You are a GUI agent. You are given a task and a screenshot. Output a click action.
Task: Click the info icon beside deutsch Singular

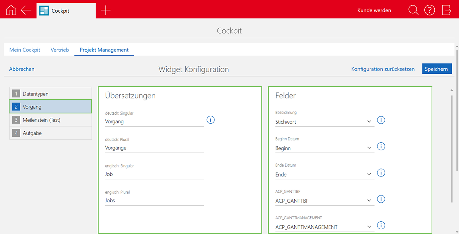pyautogui.click(x=210, y=119)
